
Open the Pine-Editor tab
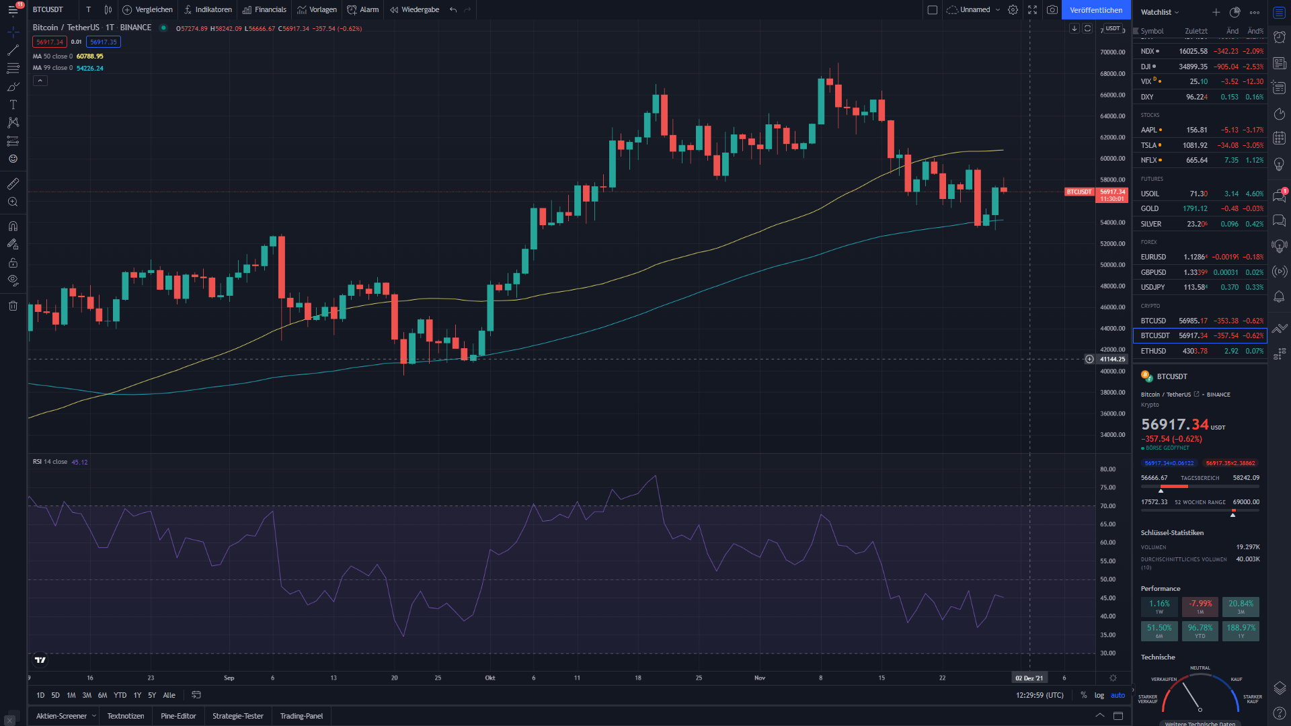178,716
